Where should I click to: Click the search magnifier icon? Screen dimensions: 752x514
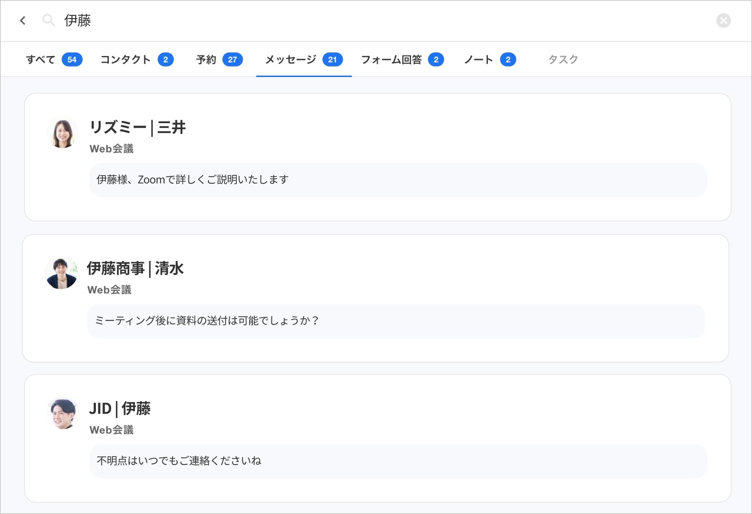pyautogui.click(x=49, y=20)
